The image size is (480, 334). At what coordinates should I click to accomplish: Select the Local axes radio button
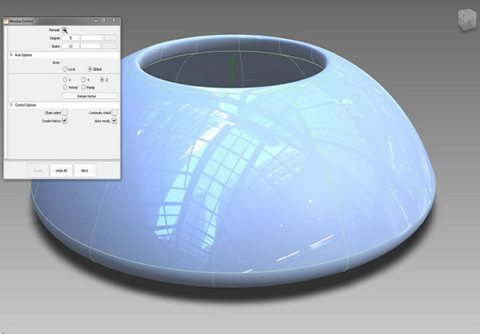coord(65,69)
